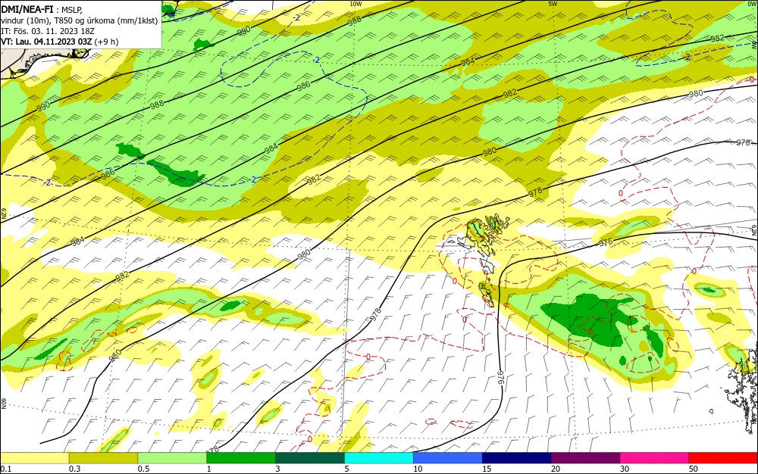Click the "vindur (10m), T850 og úrkoma" line
This screenshot has height=474, width=758.
tap(80, 20)
